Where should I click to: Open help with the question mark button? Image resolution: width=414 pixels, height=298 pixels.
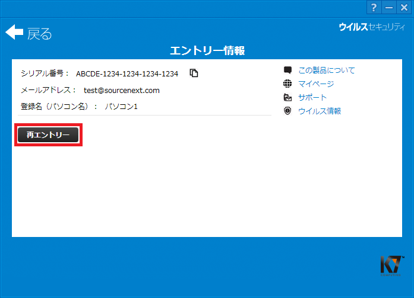[374, 8]
